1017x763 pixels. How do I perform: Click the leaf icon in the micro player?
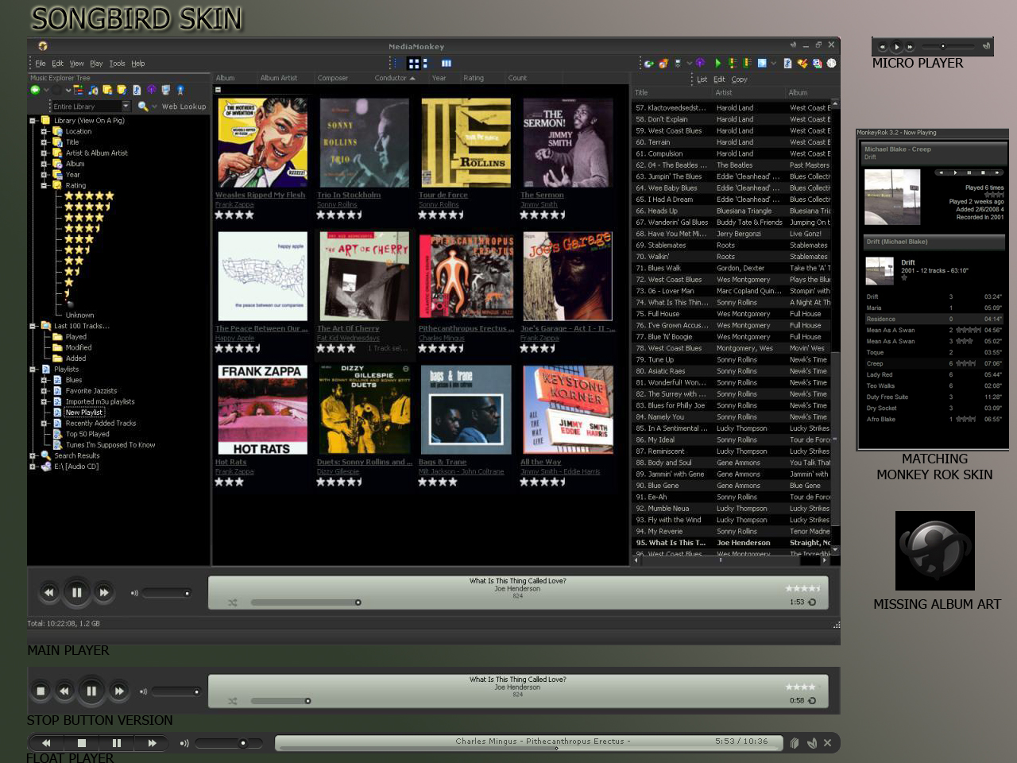pos(986,46)
